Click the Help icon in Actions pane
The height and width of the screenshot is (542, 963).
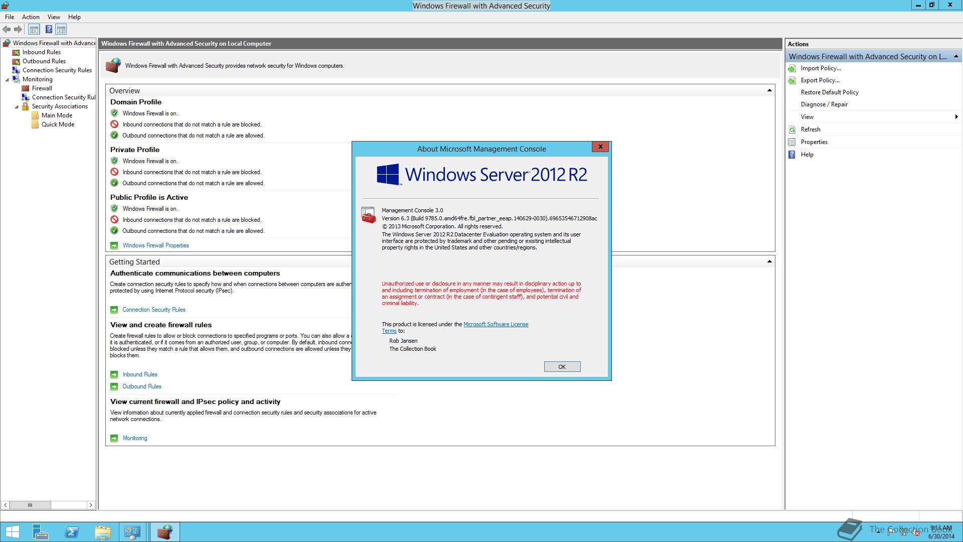click(x=792, y=155)
